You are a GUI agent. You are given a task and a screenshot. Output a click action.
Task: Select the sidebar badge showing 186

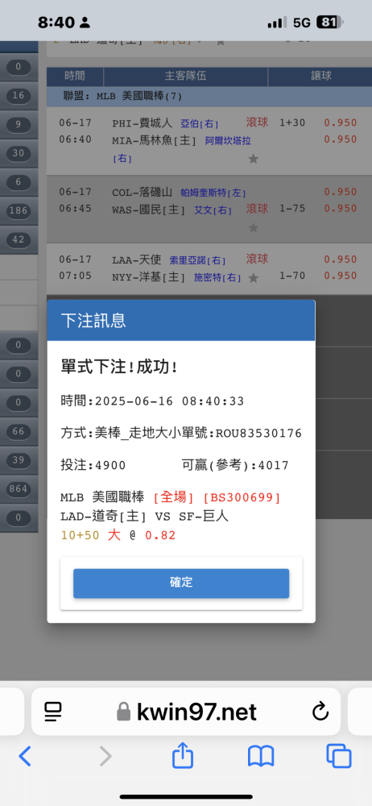click(19, 210)
